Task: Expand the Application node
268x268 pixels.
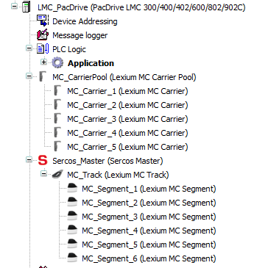Action: pyautogui.click(x=43, y=62)
